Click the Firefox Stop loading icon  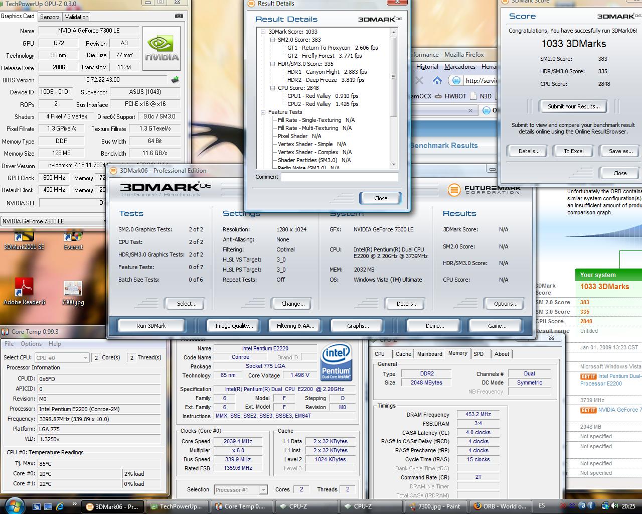pos(419,80)
